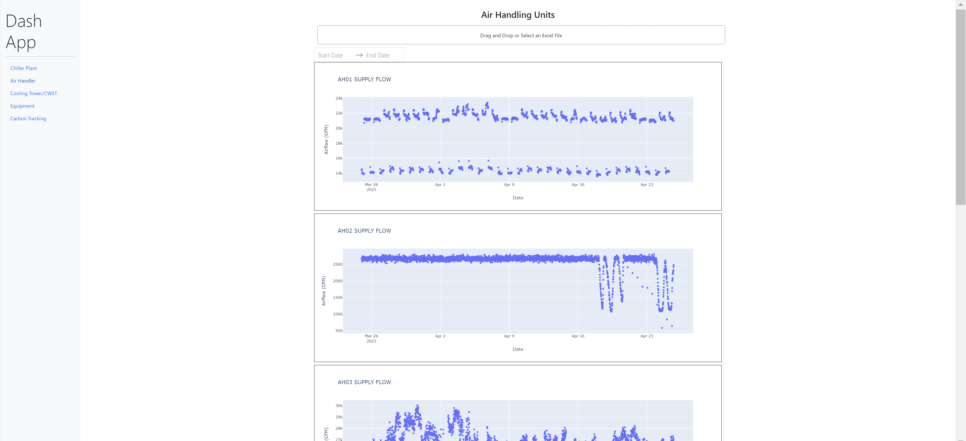Open the Cooling Tower/CWST page
The height and width of the screenshot is (441, 966).
pos(33,93)
